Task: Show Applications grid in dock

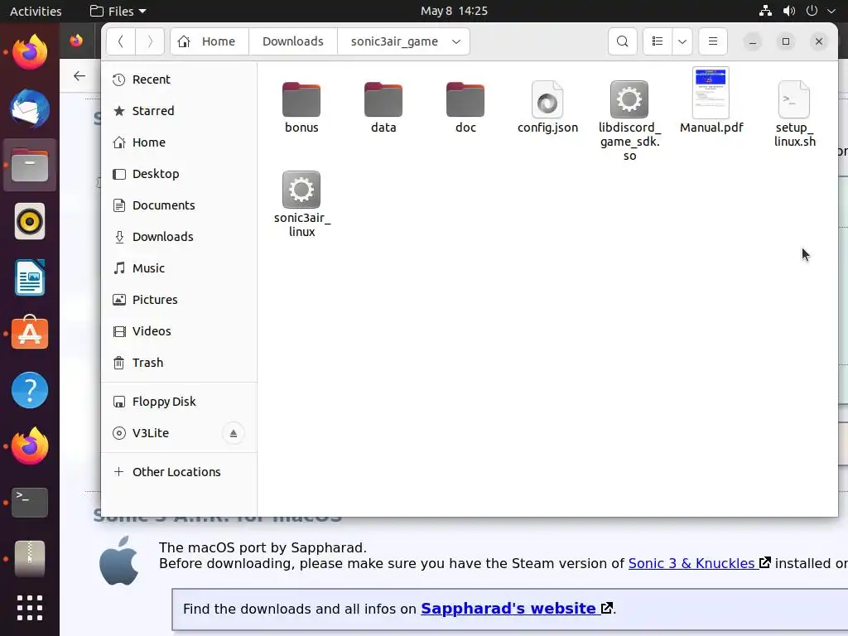Action: (x=30, y=608)
